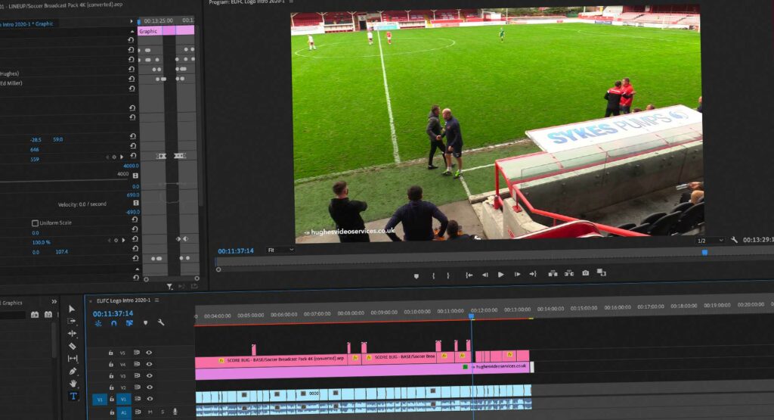
Task: Expand graphics panel overflow chevrons
Action: [x=54, y=302]
